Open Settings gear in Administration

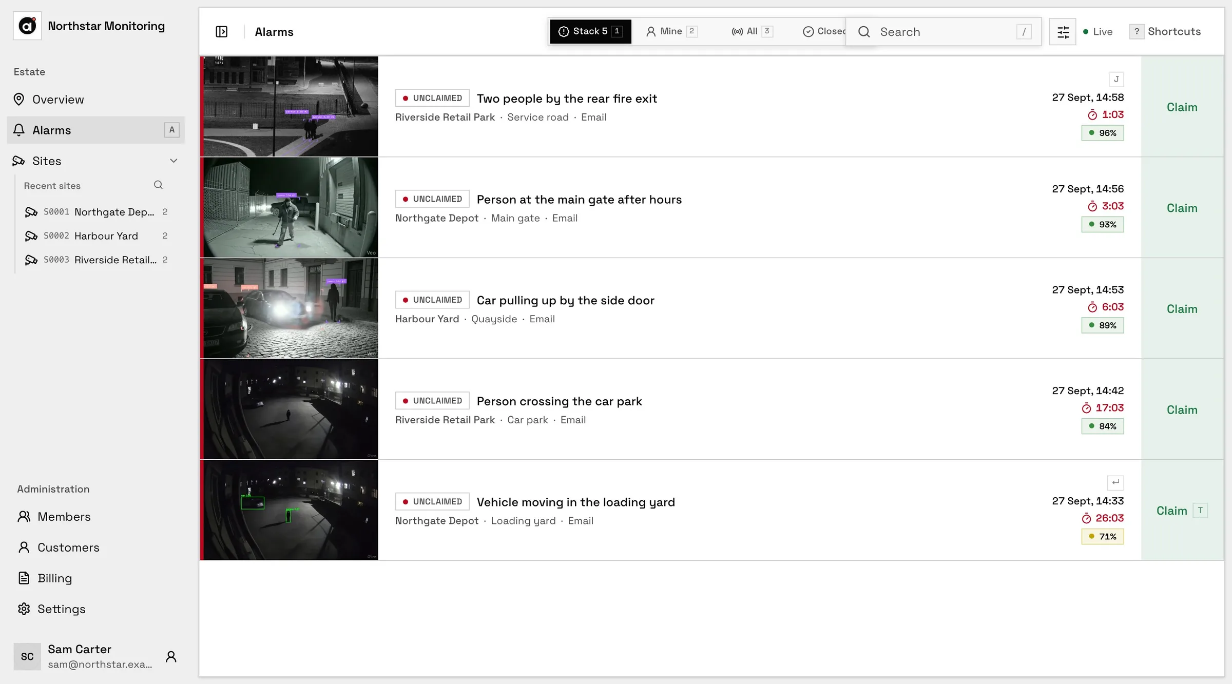pyautogui.click(x=24, y=609)
